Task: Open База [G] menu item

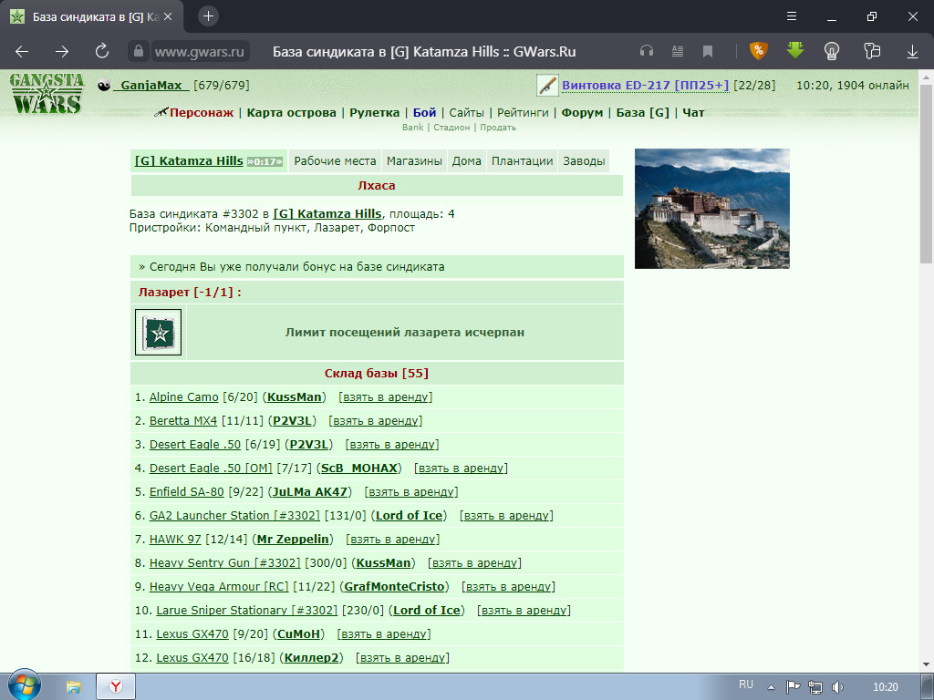Action: [642, 112]
